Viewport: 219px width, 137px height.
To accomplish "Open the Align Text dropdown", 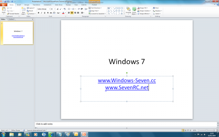I will pos(94,11).
